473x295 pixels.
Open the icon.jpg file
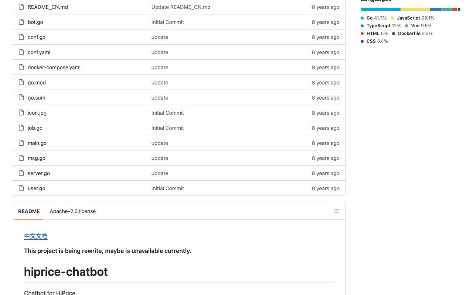pos(37,113)
